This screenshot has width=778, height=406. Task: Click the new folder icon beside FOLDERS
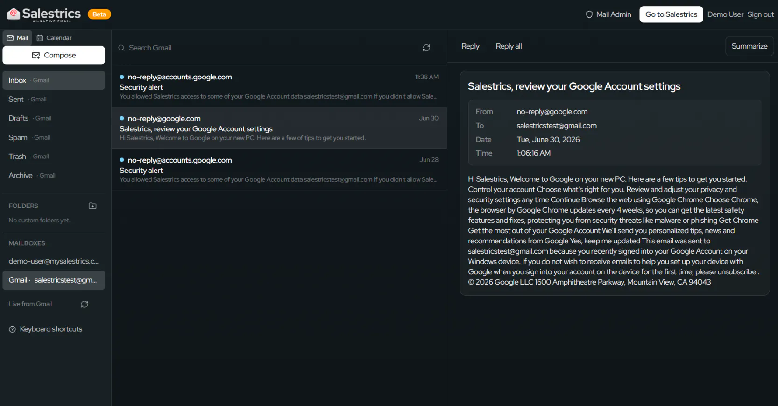92,206
